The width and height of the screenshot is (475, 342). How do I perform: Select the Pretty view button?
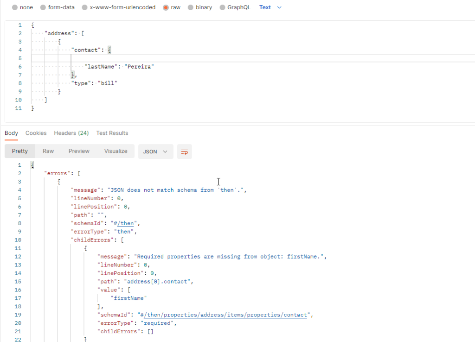tap(20, 151)
